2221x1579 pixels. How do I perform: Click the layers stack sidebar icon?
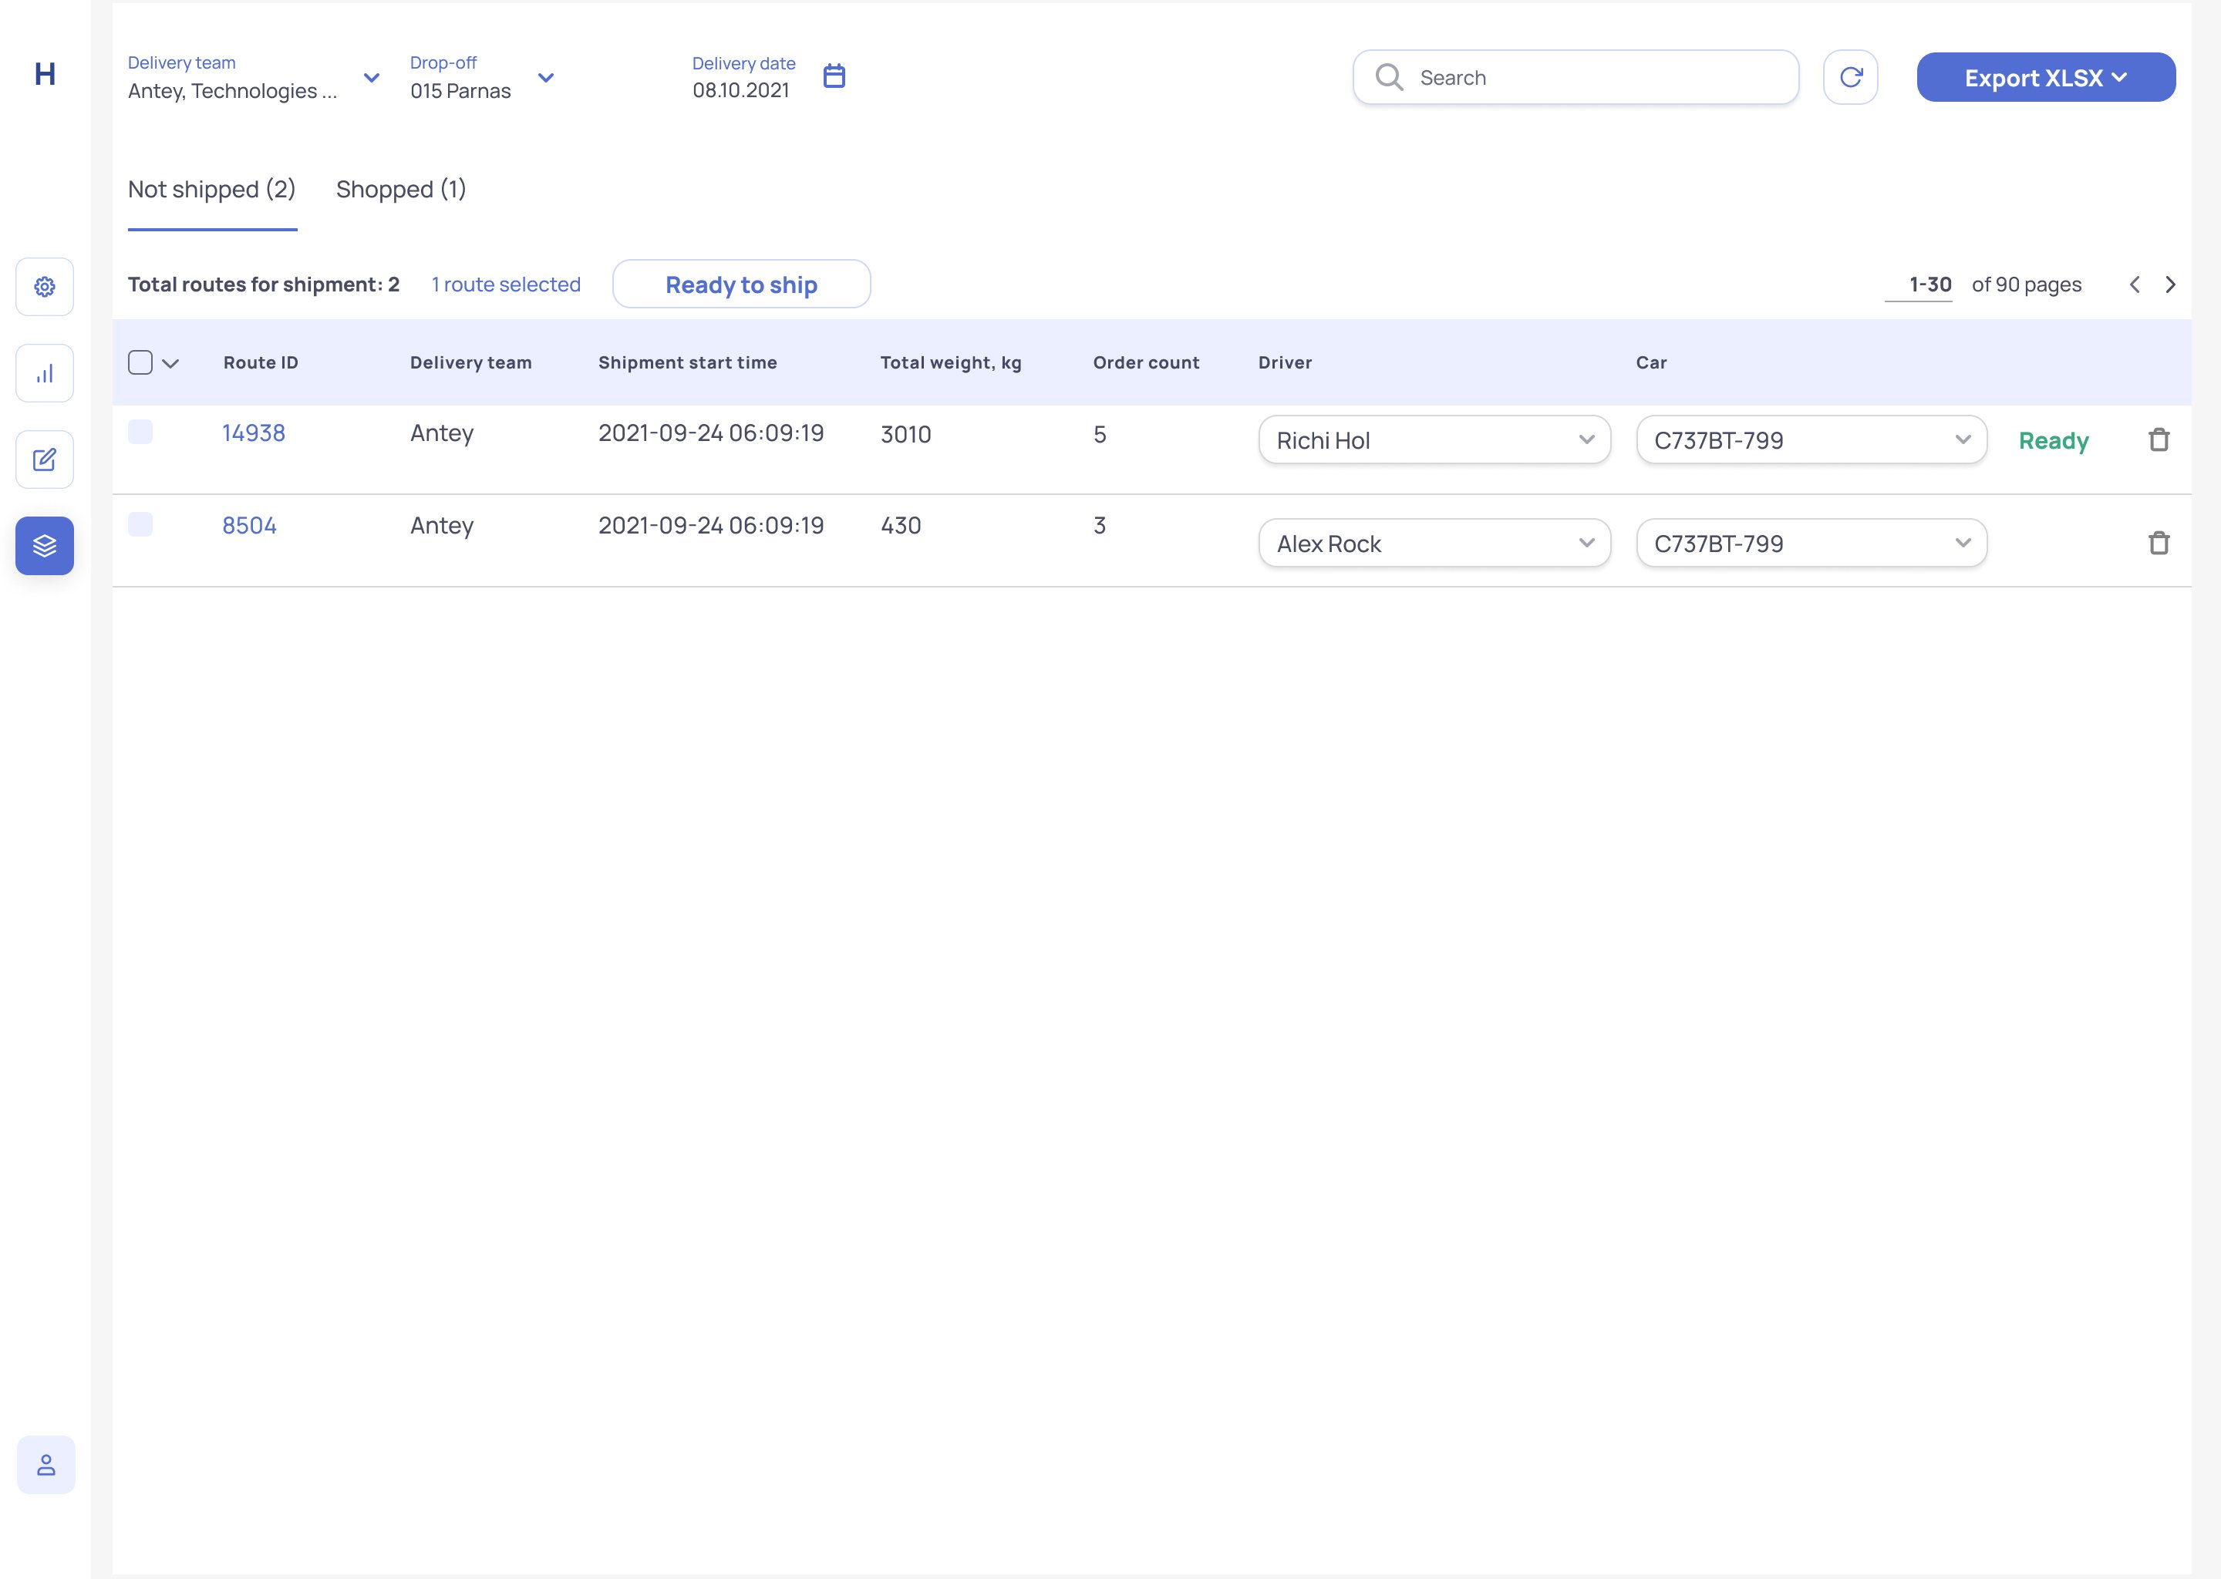[45, 545]
